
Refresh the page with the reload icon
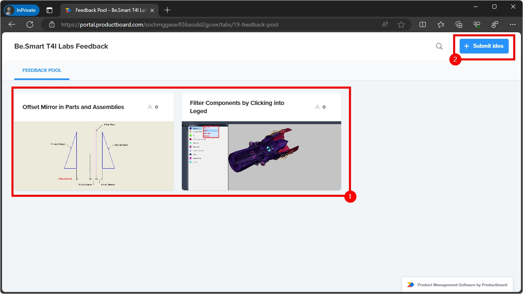pos(30,24)
